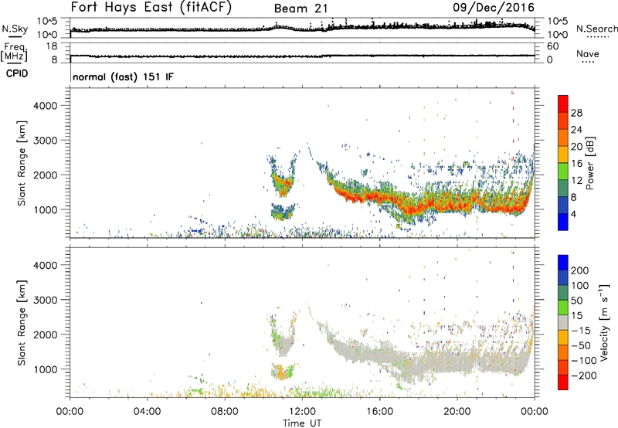Select the '60' tick on the Nave axis
Image resolution: width=618 pixels, height=428 pixels.
coord(552,46)
